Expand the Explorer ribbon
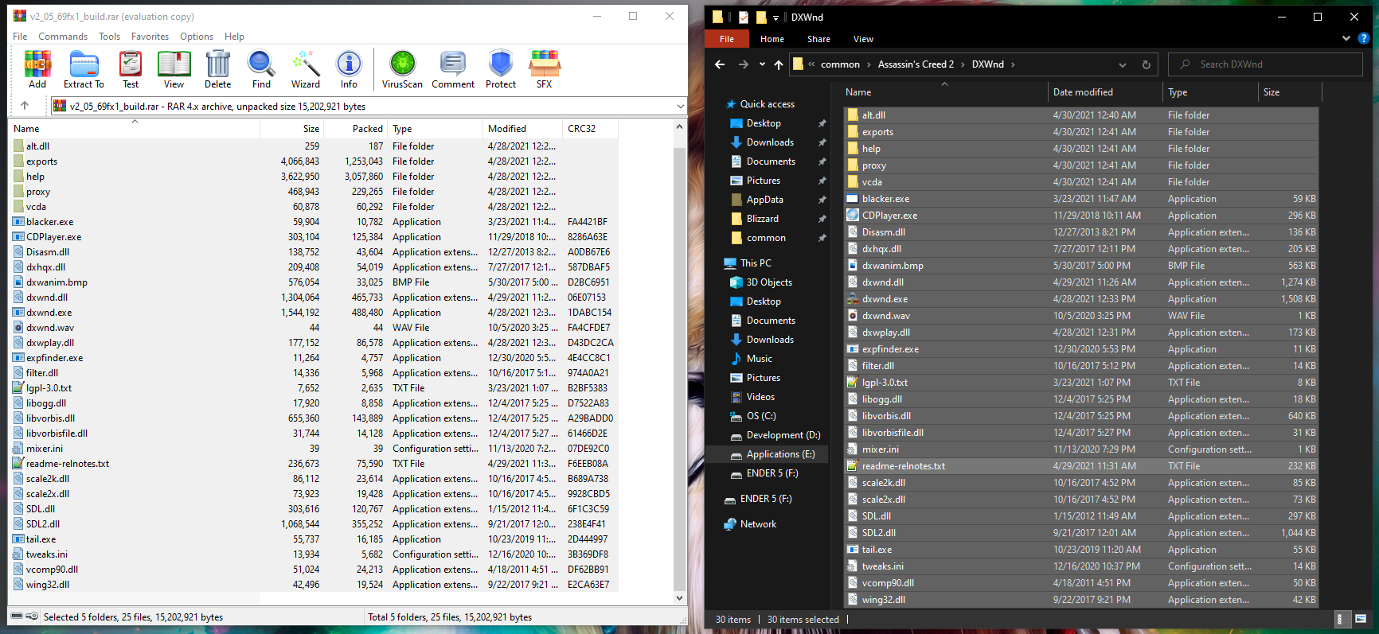 click(x=1346, y=38)
